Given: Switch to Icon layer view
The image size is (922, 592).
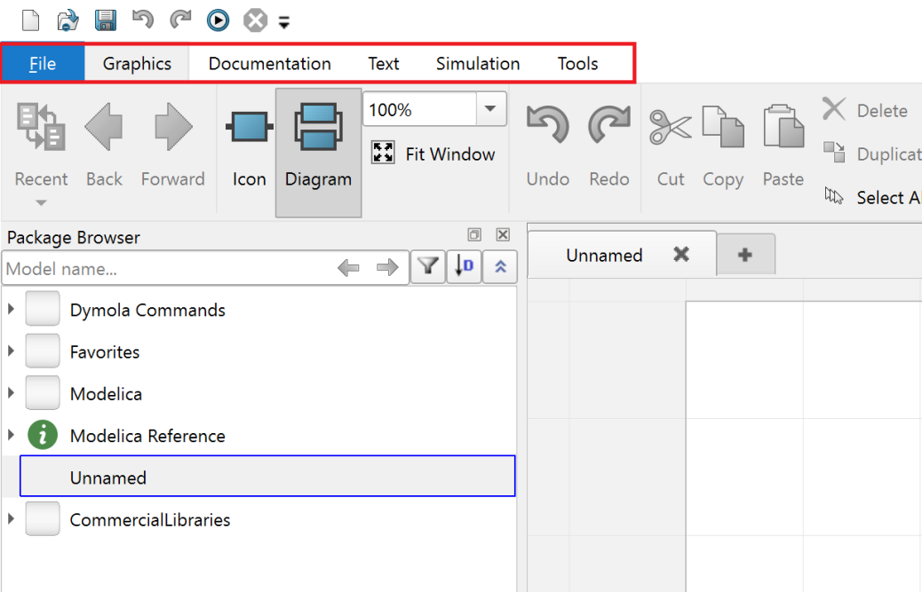Looking at the screenshot, I should (x=250, y=145).
